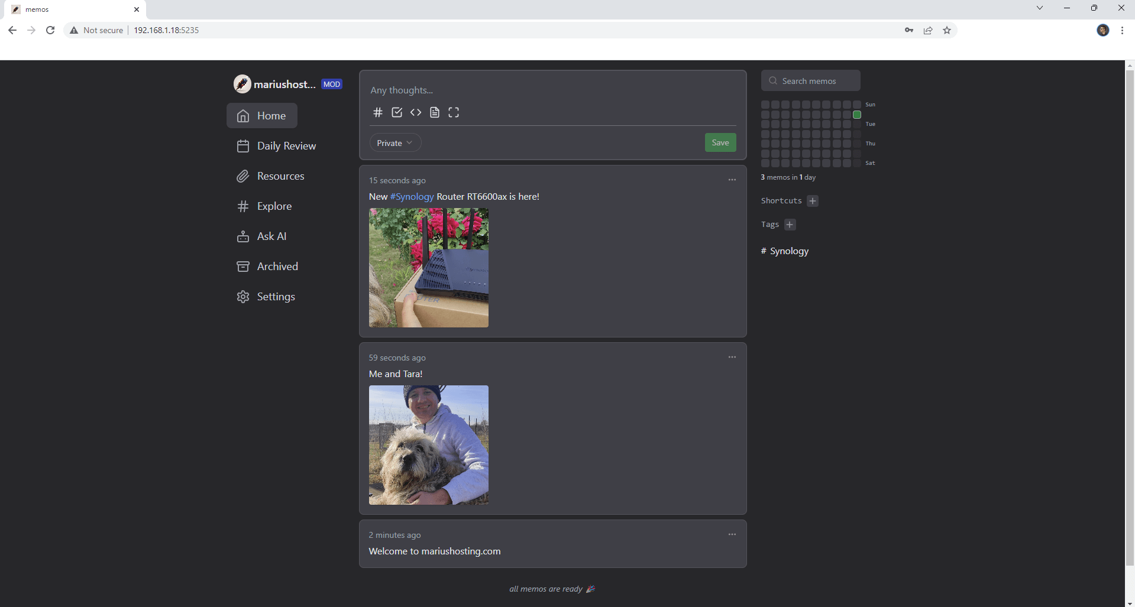Open more options for the Welcome memo
1135x607 pixels.
(732, 534)
